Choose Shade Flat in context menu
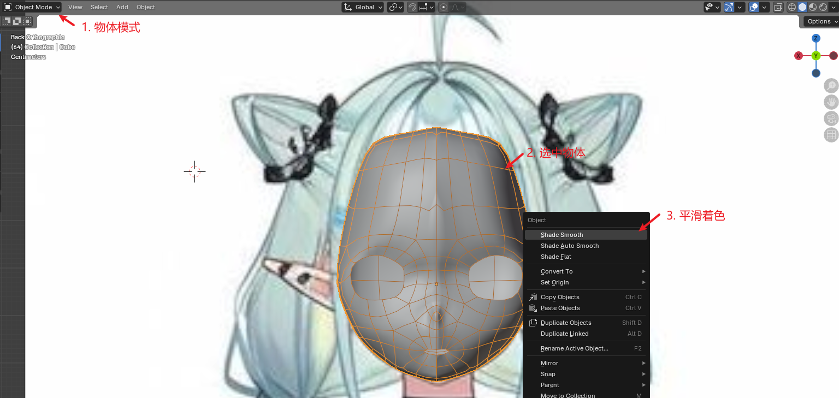The width and height of the screenshot is (839, 398). (x=586, y=257)
